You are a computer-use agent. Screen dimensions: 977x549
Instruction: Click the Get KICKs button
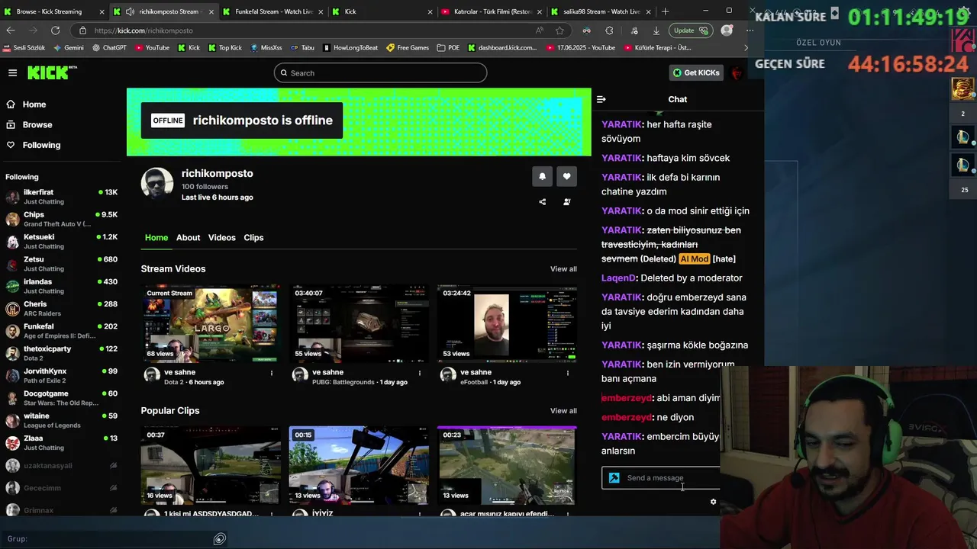(x=696, y=72)
